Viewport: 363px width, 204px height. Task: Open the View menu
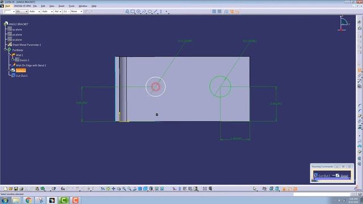52,6
